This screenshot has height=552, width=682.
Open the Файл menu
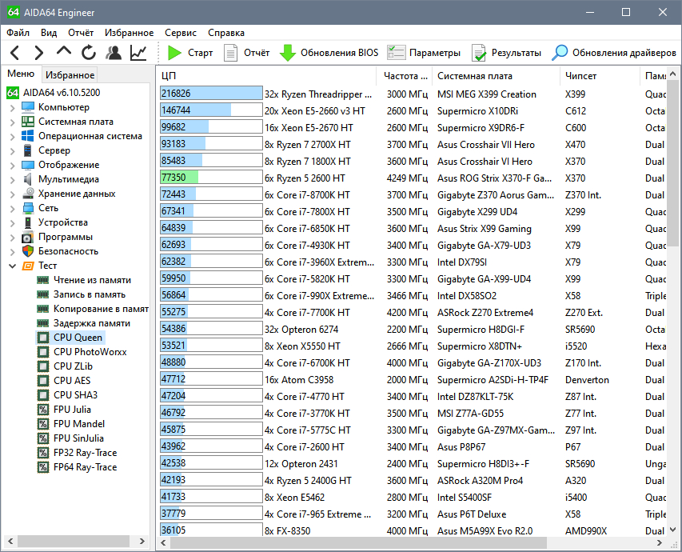pos(18,33)
